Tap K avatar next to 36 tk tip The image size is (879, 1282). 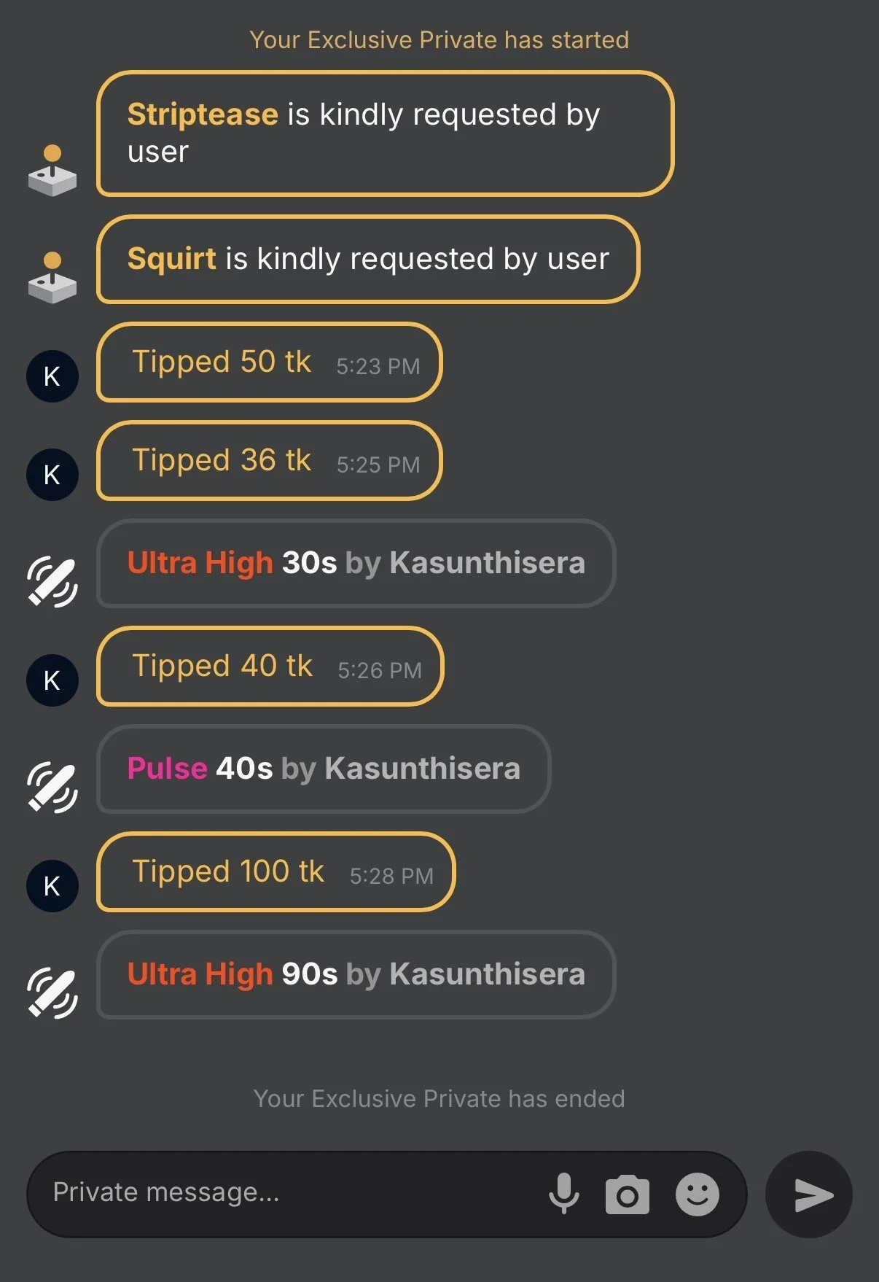coord(52,475)
